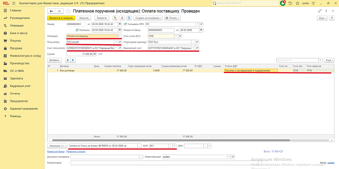Move table row down with arrow icon
This screenshot has height=169, width=339.
coord(73,60)
